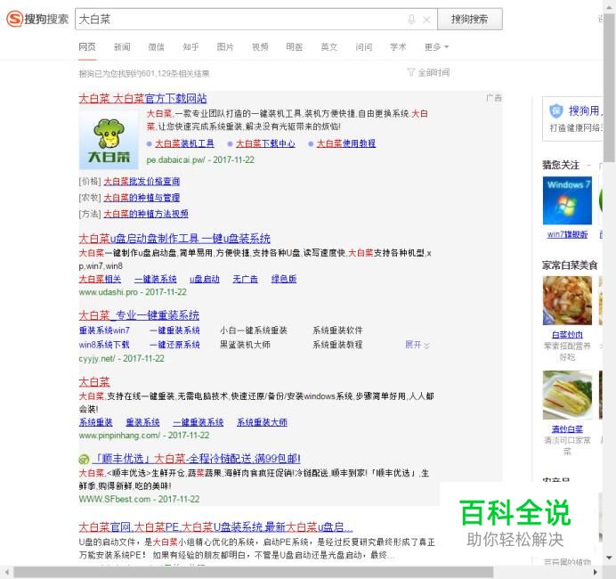This screenshot has width=616, height=579.
Task: Click the scroll-left arrow of horizontal scrollbar
Action: [x=6, y=572]
